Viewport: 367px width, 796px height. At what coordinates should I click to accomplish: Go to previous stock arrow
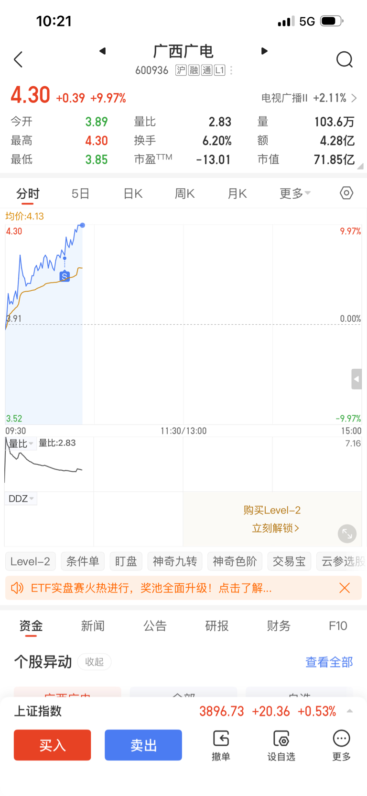102,51
